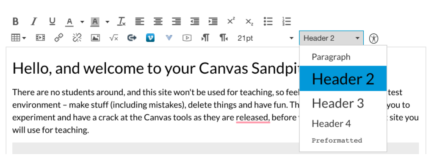Image resolution: width=434 pixels, height=163 pixels.
Task: Open the embed image tool
Action: point(95,38)
